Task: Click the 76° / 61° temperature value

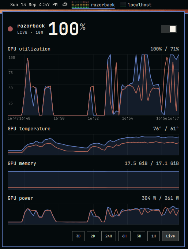Action: point(166,129)
